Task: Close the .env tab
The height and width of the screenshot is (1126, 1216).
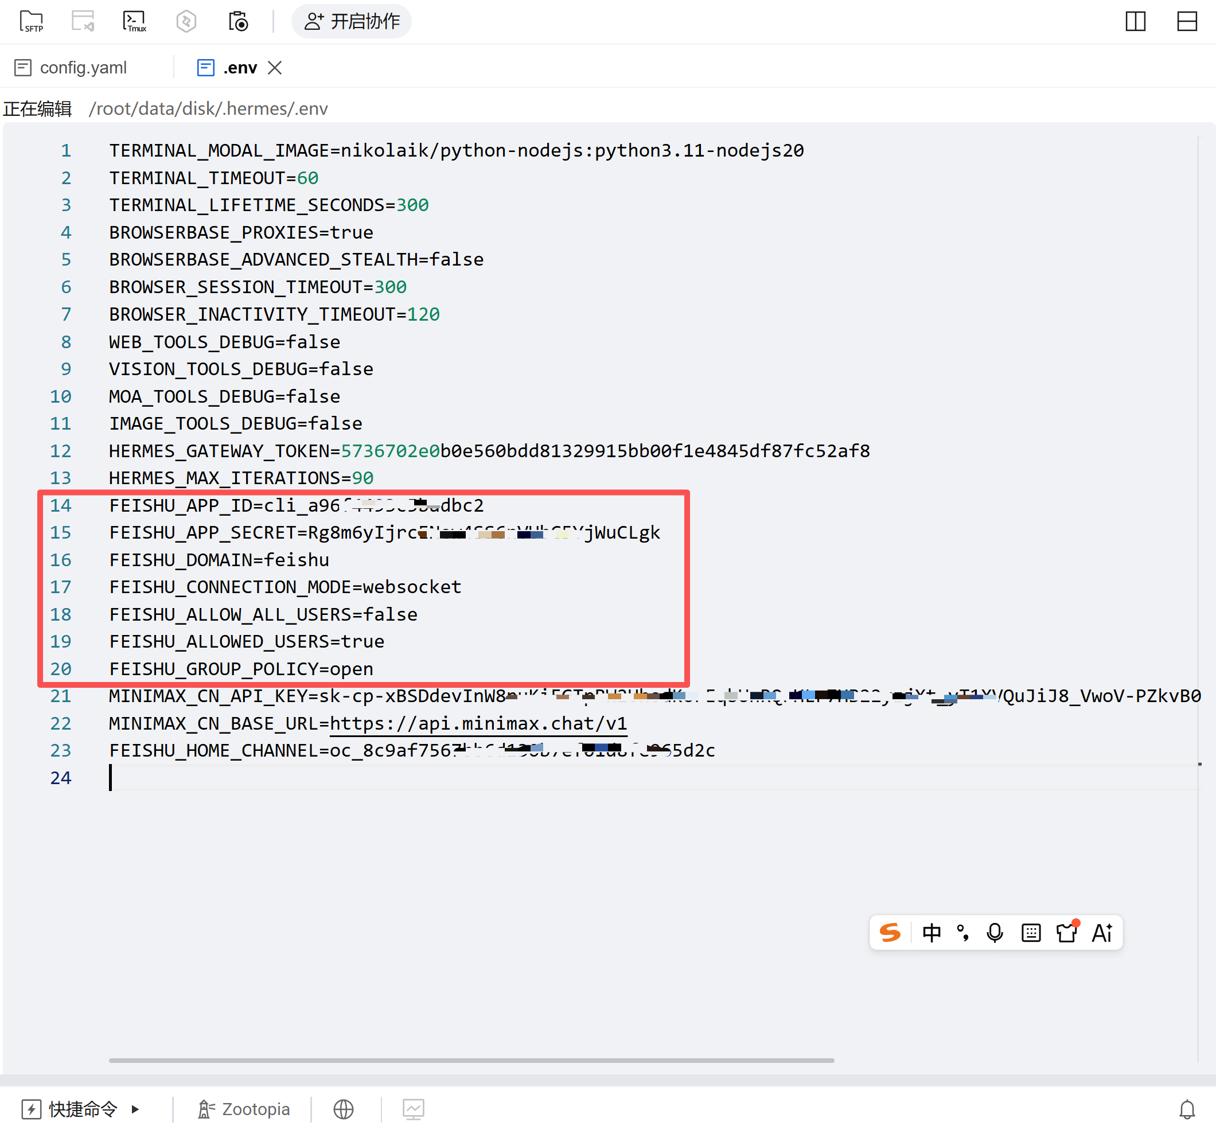Action: tap(275, 68)
